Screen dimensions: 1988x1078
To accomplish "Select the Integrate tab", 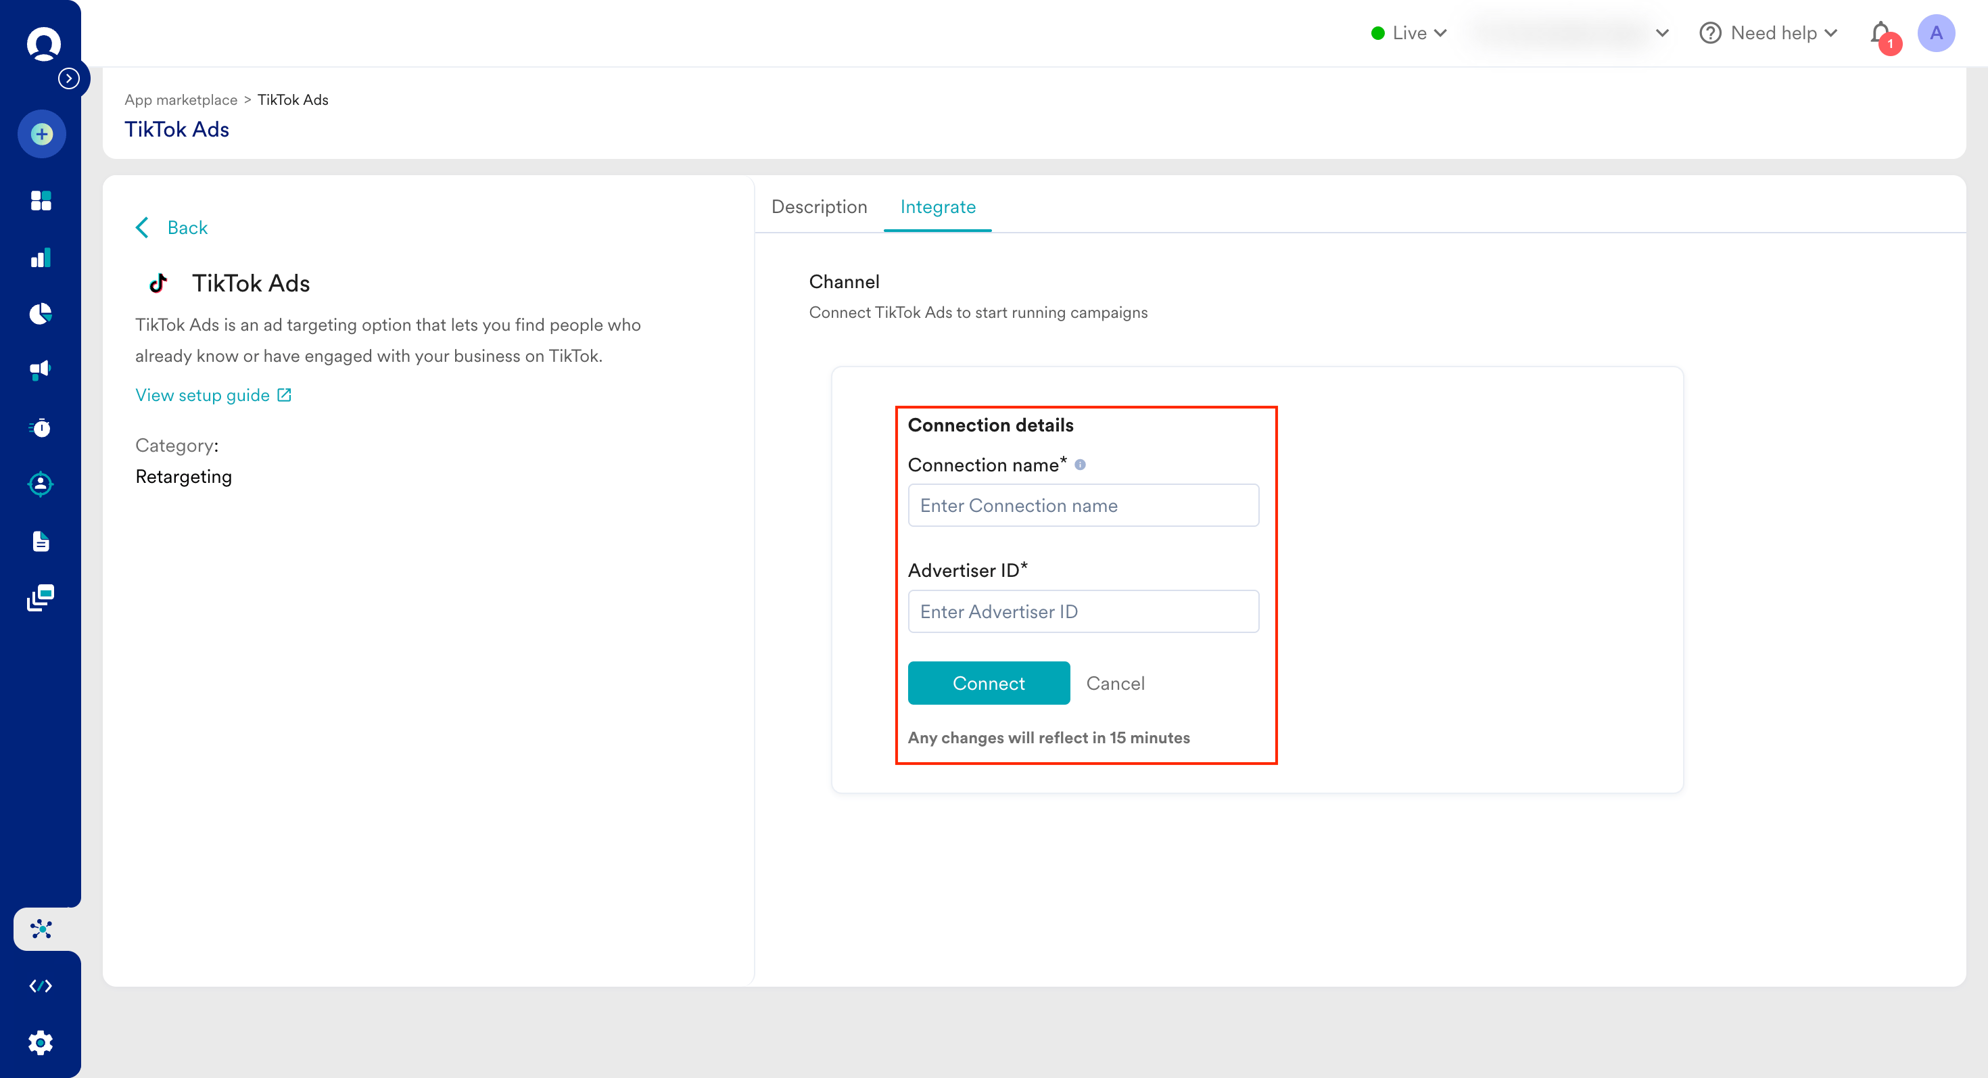I will [938, 207].
